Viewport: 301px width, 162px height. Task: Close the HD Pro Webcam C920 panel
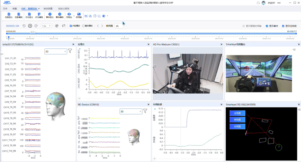[221, 44]
